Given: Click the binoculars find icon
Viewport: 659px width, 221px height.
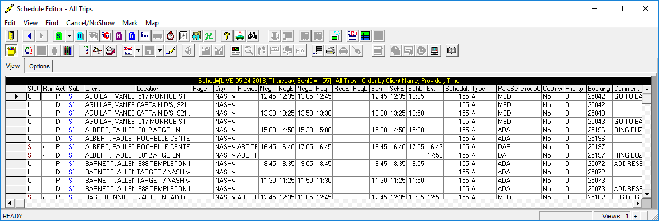Looking at the screenshot, I should (x=253, y=36).
